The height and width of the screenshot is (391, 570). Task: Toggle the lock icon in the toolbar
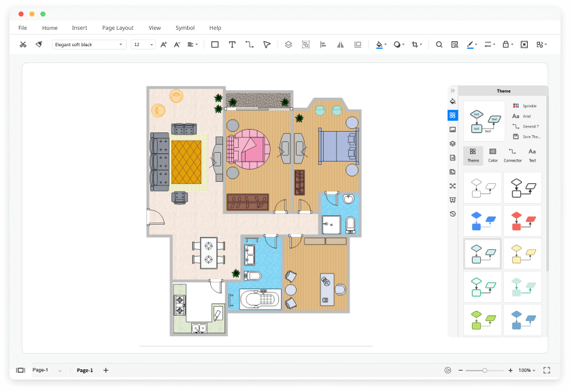coord(505,44)
